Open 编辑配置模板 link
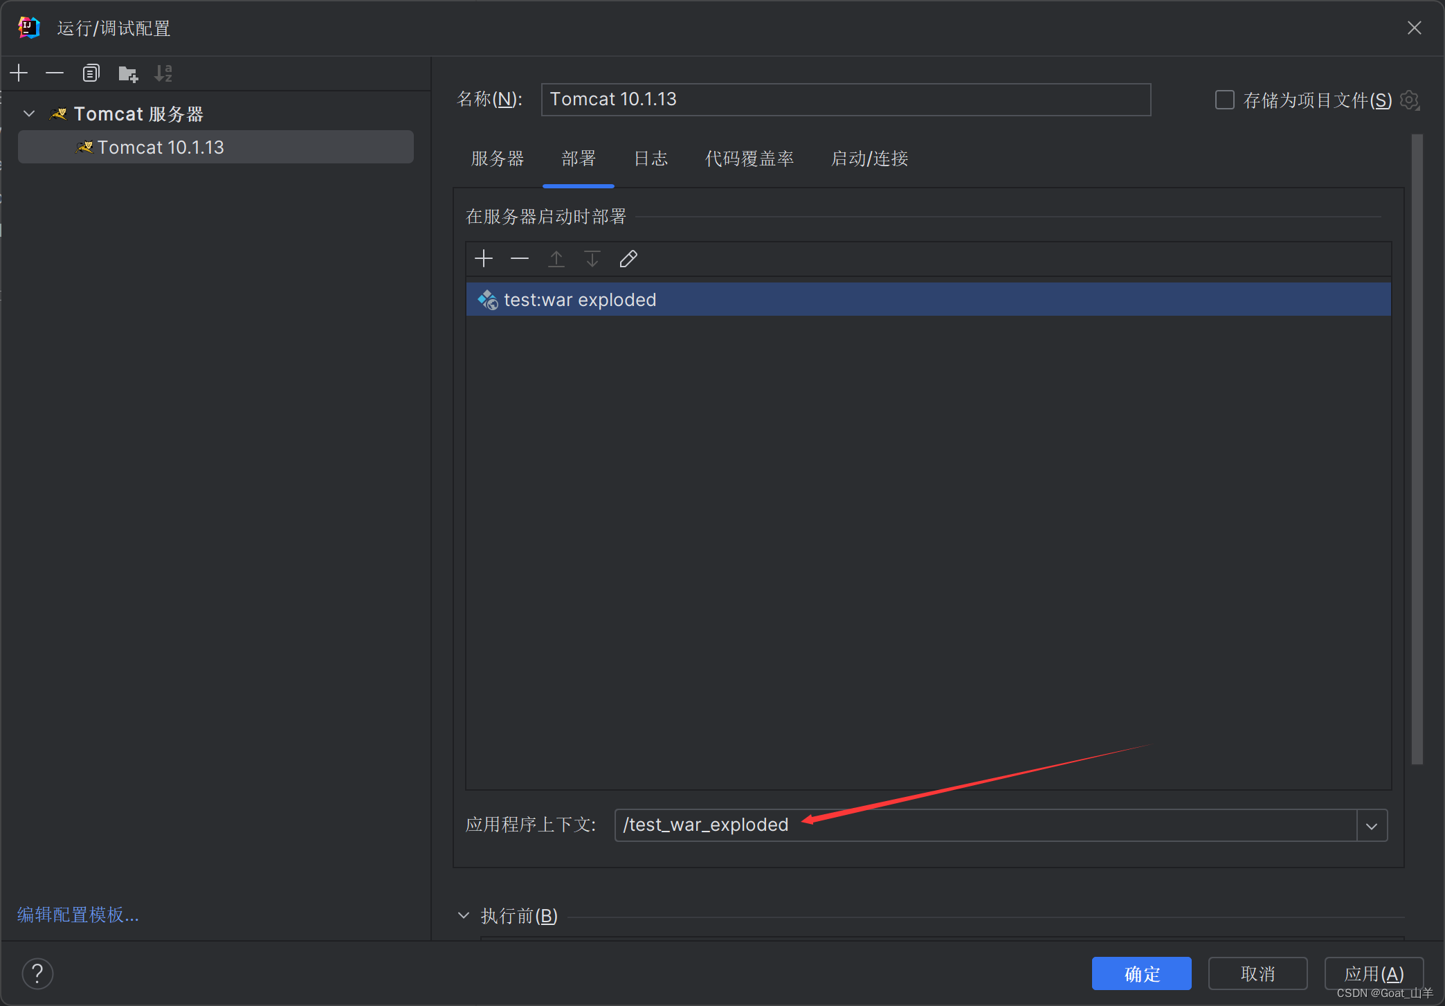Viewport: 1445px width, 1006px height. (78, 915)
